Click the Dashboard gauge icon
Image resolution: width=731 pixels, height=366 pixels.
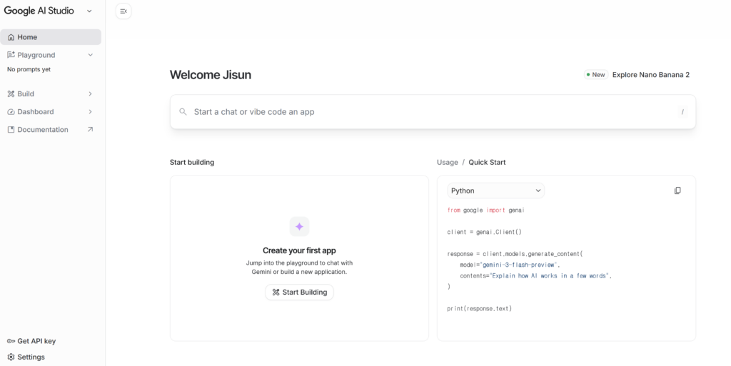11,112
